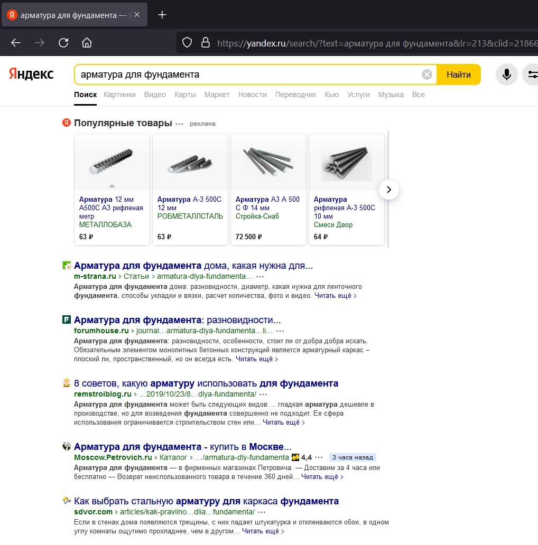This screenshot has height=545, width=538.
Task: Open browser home page icon
Action: click(87, 43)
